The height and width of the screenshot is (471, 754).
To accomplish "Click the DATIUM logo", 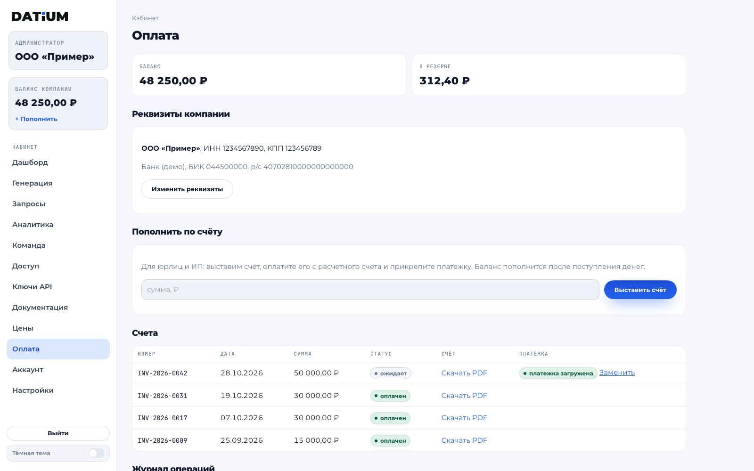I will click(x=40, y=16).
